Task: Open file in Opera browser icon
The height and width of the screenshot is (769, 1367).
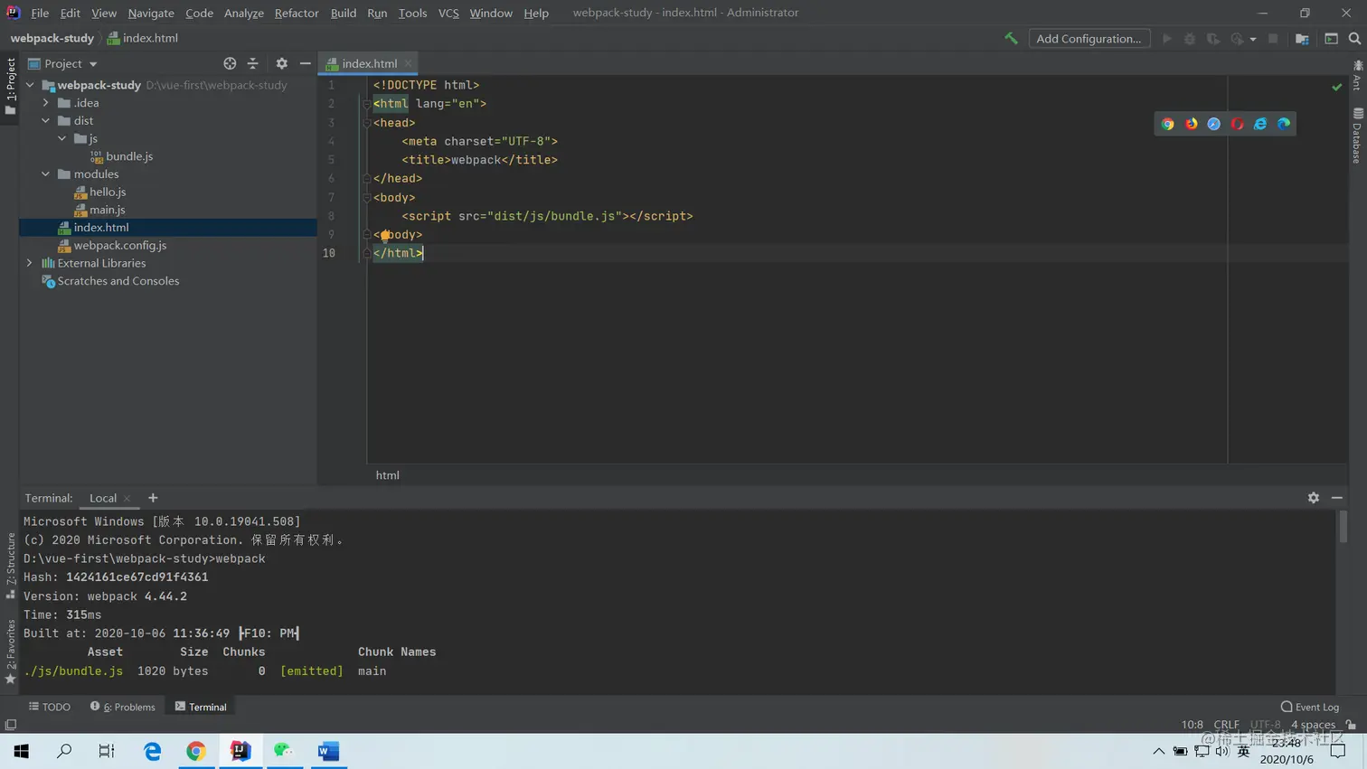Action: [x=1238, y=124]
